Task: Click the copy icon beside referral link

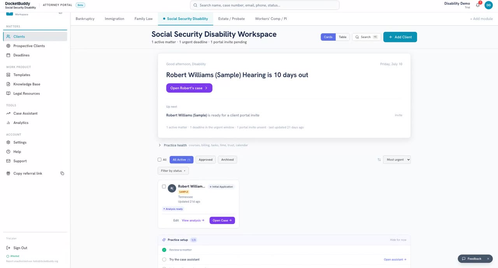Action: [62, 173]
